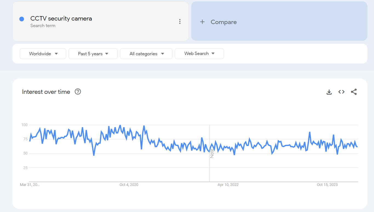The width and height of the screenshot is (374, 212).
Task: Open the Web Search type dropdown
Action: tap(199, 54)
